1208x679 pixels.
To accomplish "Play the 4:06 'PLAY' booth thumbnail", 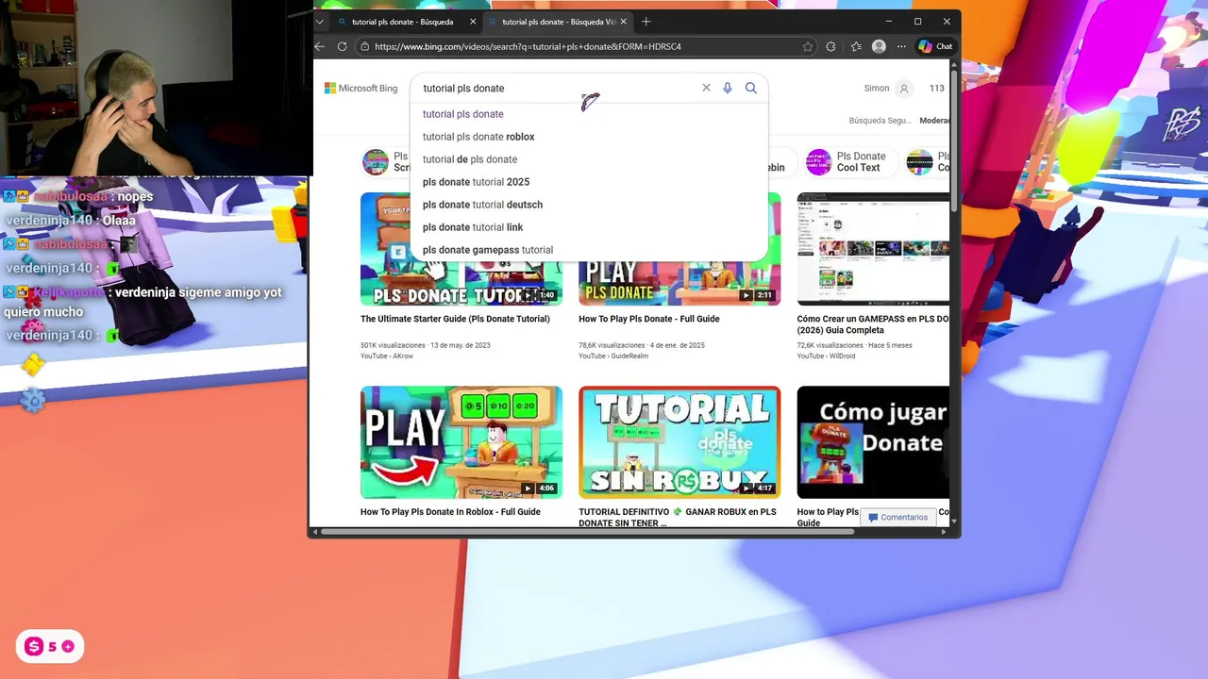I will pyautogui.click(x=461, y=442).
